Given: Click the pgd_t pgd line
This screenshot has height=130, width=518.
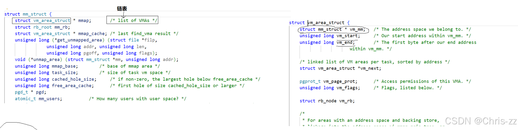Looking at the screenshot, I should click(30, 92).
